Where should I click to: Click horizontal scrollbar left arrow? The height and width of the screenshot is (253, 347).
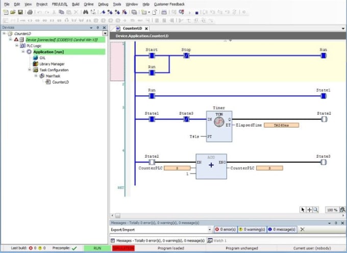click(112, 215)
